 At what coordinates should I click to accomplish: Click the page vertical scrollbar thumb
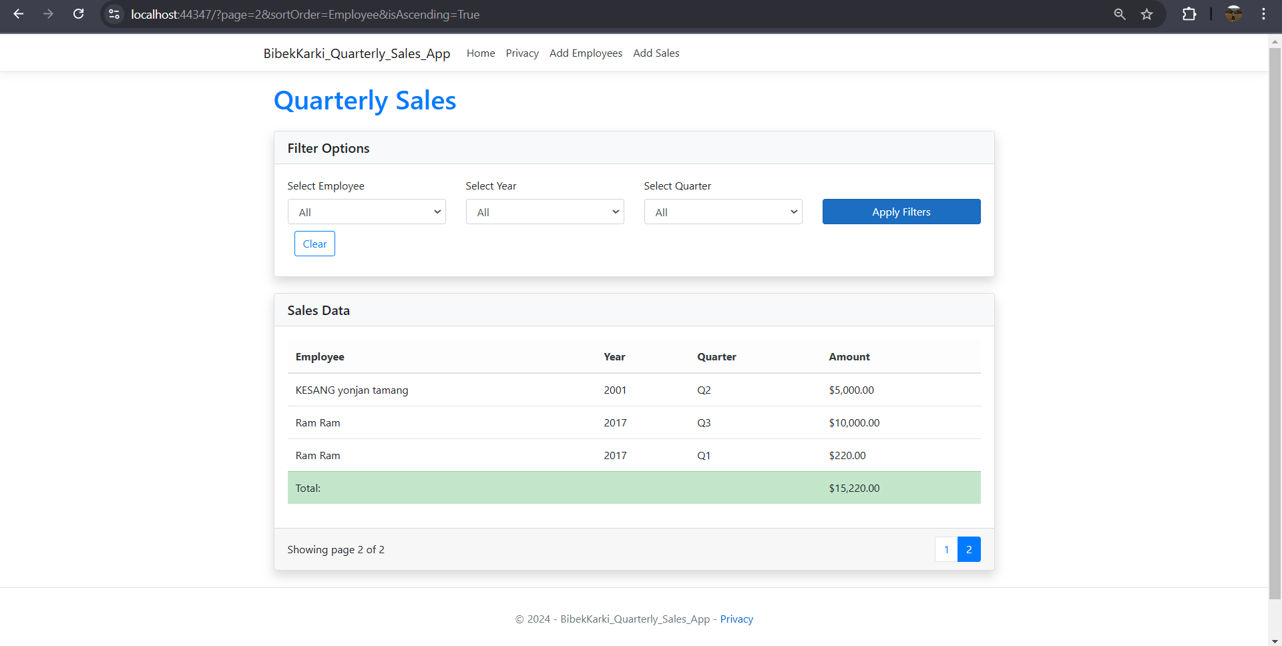pos(1275,322)
